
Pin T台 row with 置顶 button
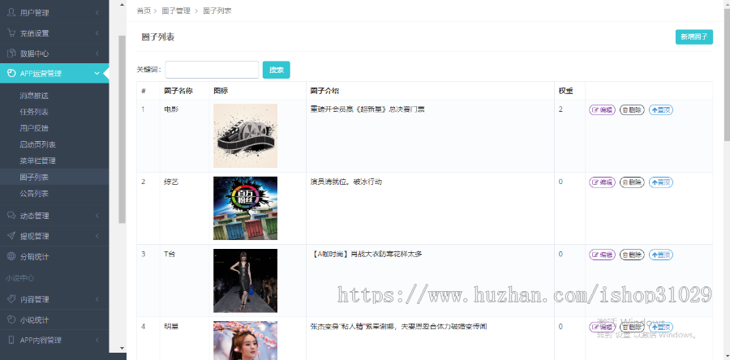coord(661,255)
